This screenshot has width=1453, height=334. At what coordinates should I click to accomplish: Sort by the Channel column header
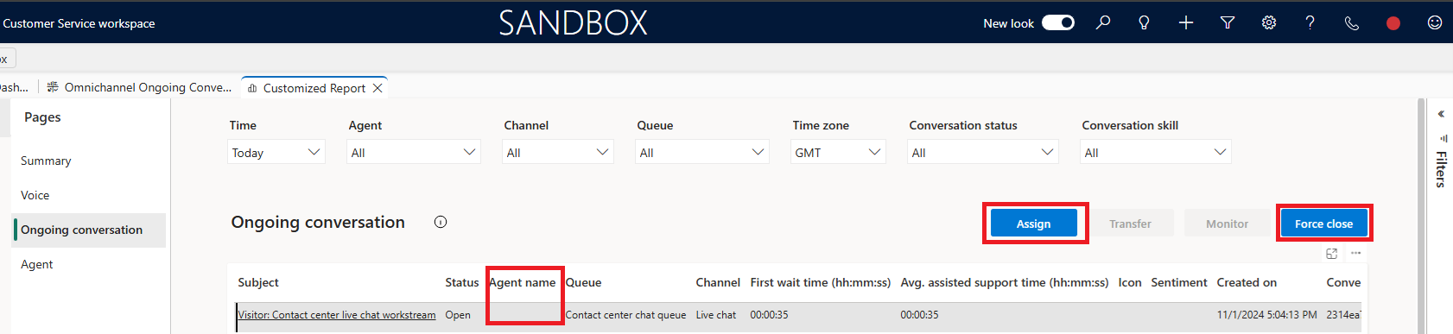[718, 282]
